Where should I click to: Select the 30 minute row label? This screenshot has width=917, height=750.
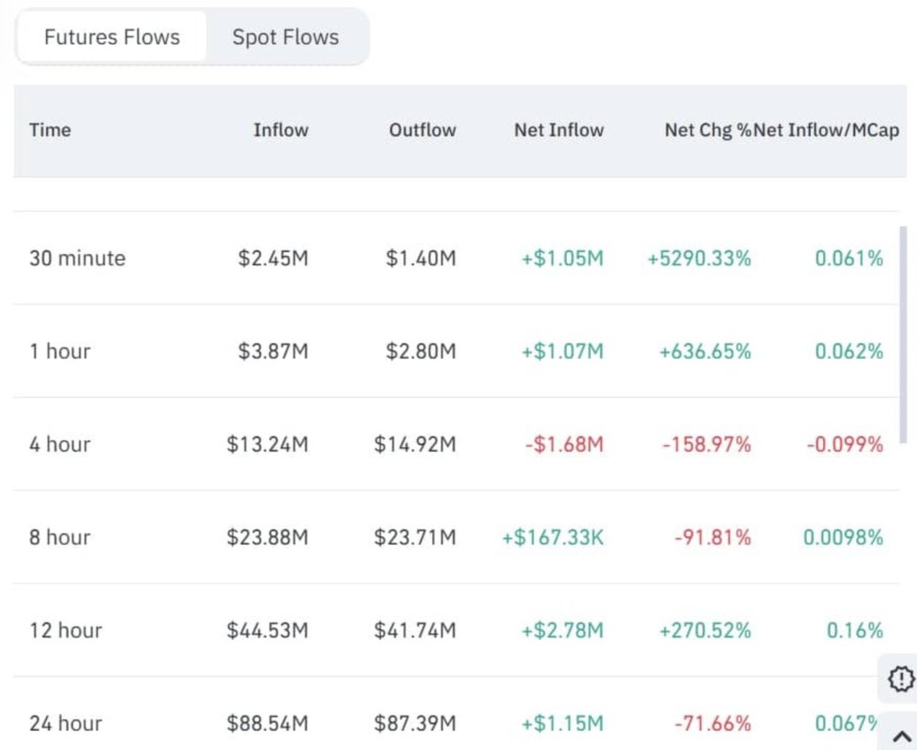coord(77,258)
